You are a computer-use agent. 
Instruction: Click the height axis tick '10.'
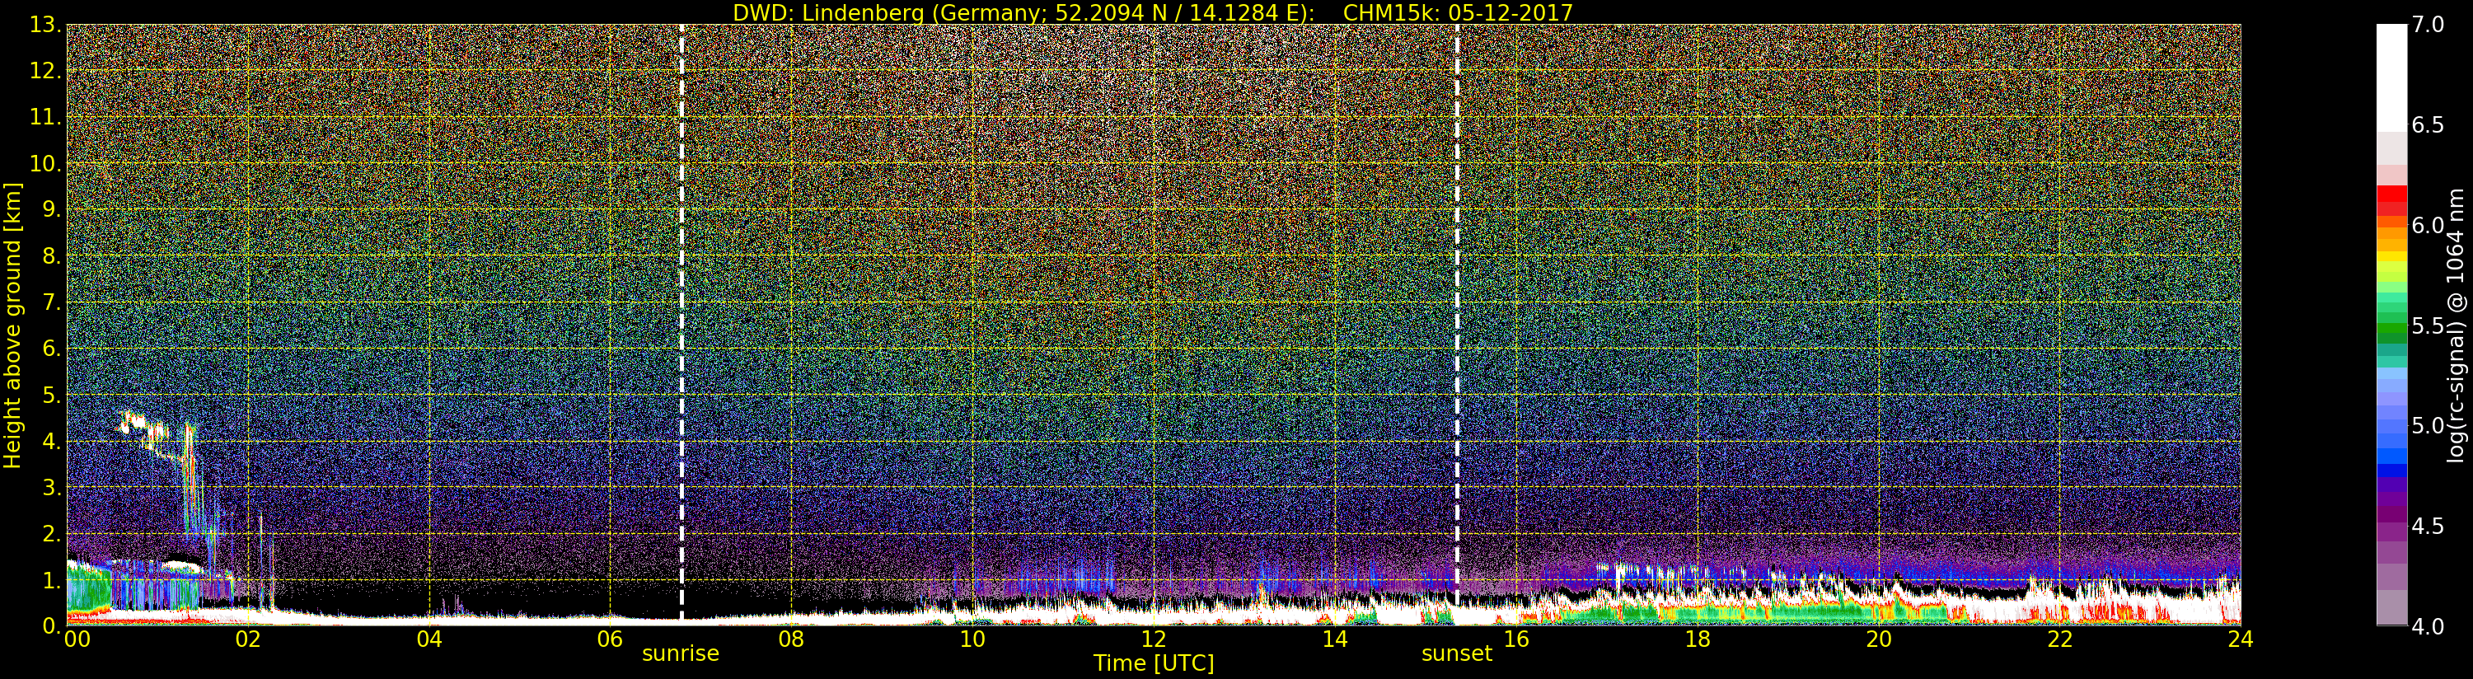(x=45, y=163)
